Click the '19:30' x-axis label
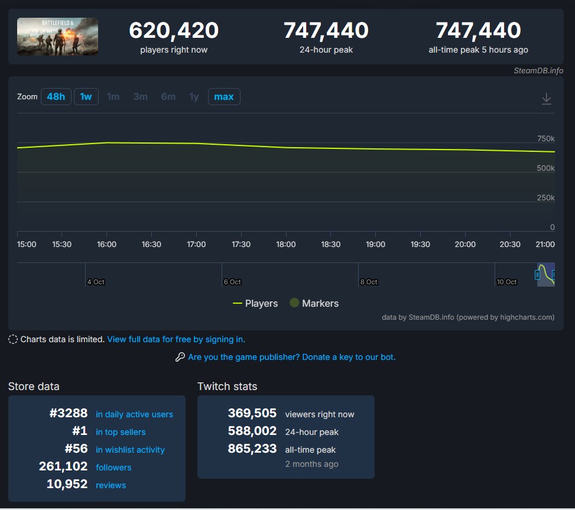575x510 pixels. (420, 244)
